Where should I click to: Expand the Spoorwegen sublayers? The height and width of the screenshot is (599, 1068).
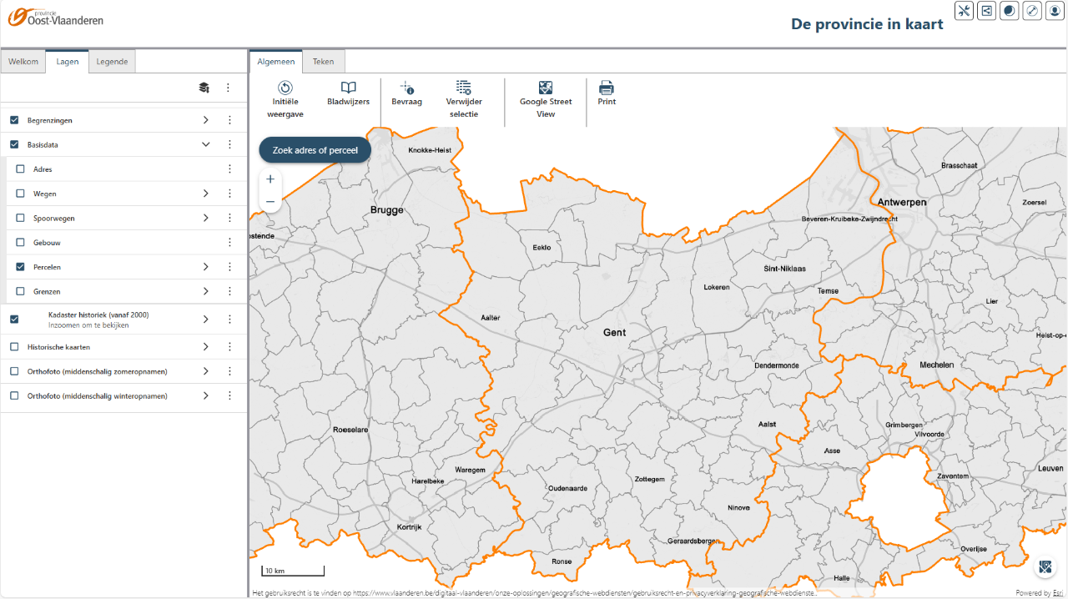205,218
